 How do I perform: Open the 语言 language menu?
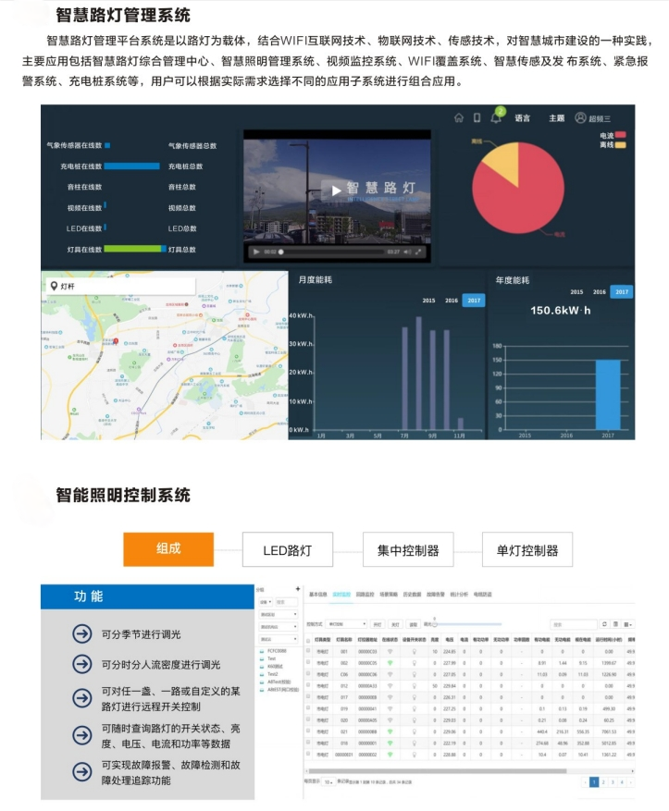(x=523, y=118)
